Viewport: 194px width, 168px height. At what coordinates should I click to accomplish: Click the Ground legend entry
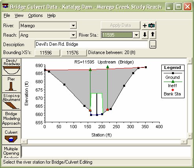(172, 75)
